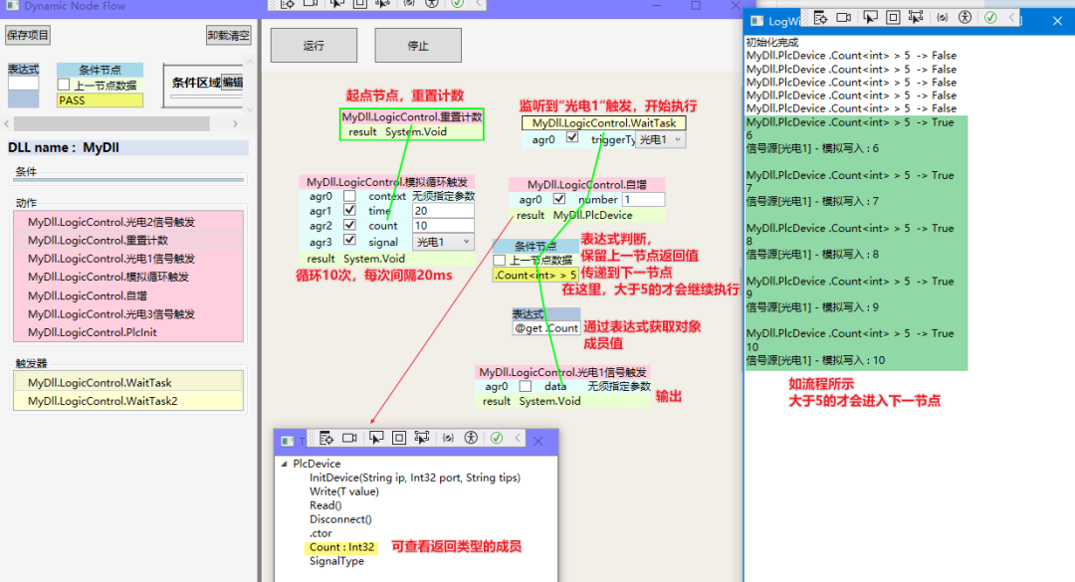Run accessibility scan in PlcDevice window toolbar
Screen dimensions: 1075x582
point(471,438)
